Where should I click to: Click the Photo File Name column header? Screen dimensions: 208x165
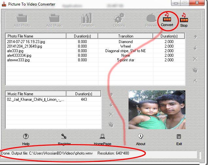(36, 36)
